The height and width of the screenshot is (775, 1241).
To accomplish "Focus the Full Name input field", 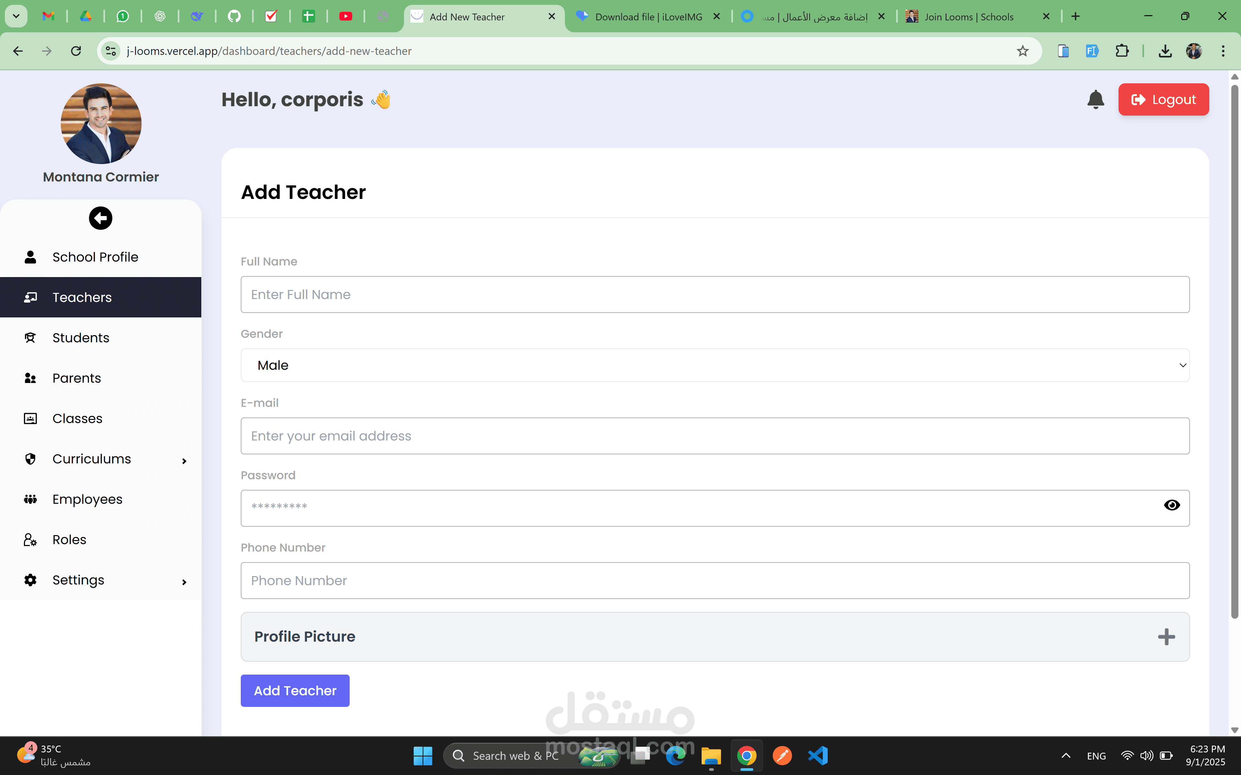I will point(715,295).
